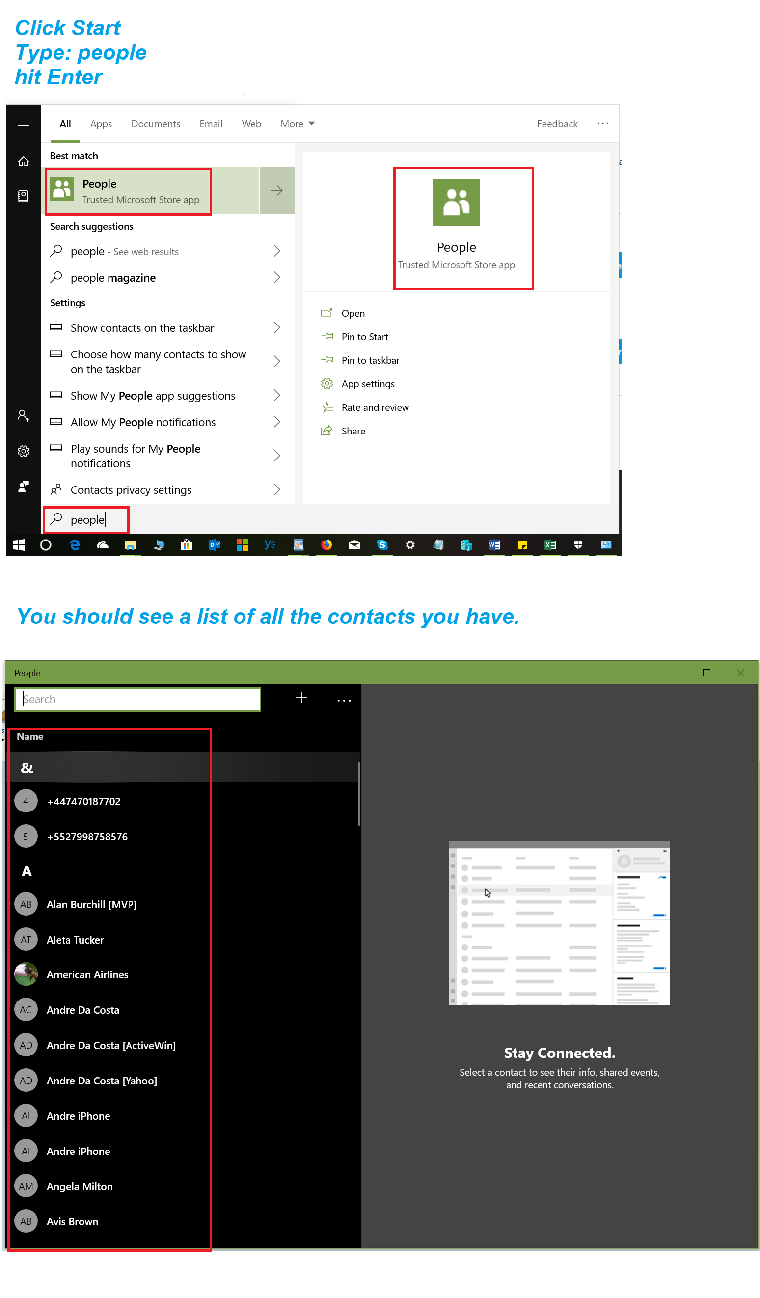Screen dimensions: 760x1298
Task: Expand 'Choose how many contacts' chevron
Action: pos(277,362)
